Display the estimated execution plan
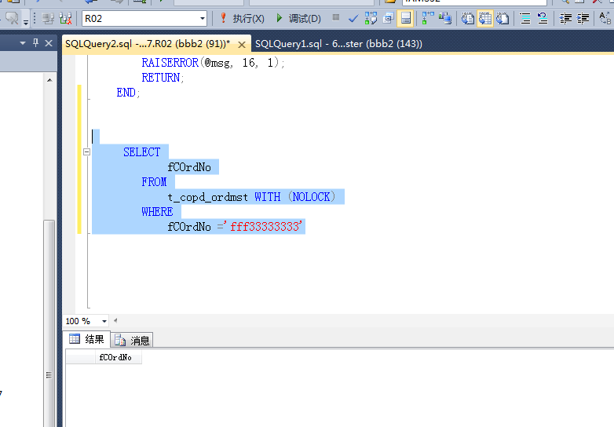 371,18
